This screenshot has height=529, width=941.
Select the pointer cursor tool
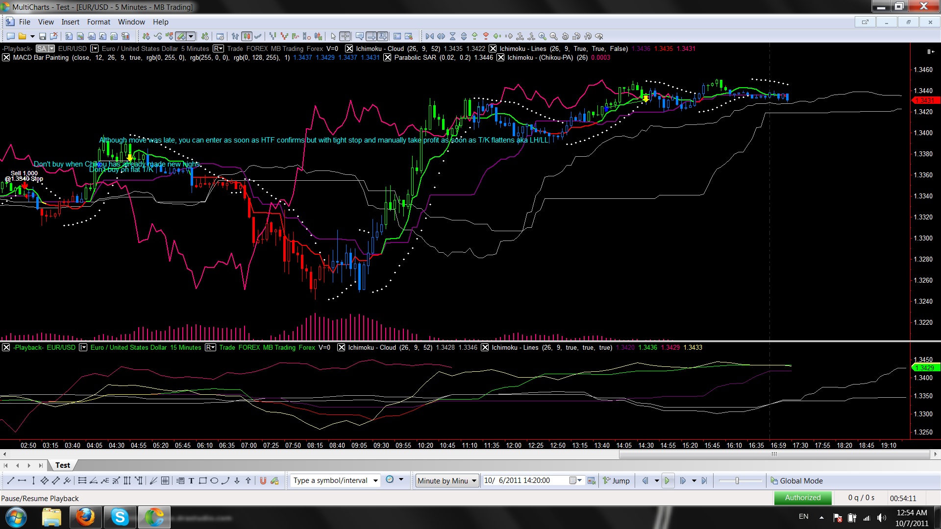(x=333, y=36)
